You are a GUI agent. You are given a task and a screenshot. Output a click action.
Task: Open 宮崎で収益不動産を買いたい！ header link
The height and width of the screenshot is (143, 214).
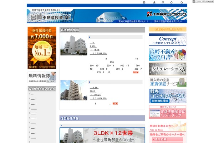pyautogui.click(x=133, y=21)
